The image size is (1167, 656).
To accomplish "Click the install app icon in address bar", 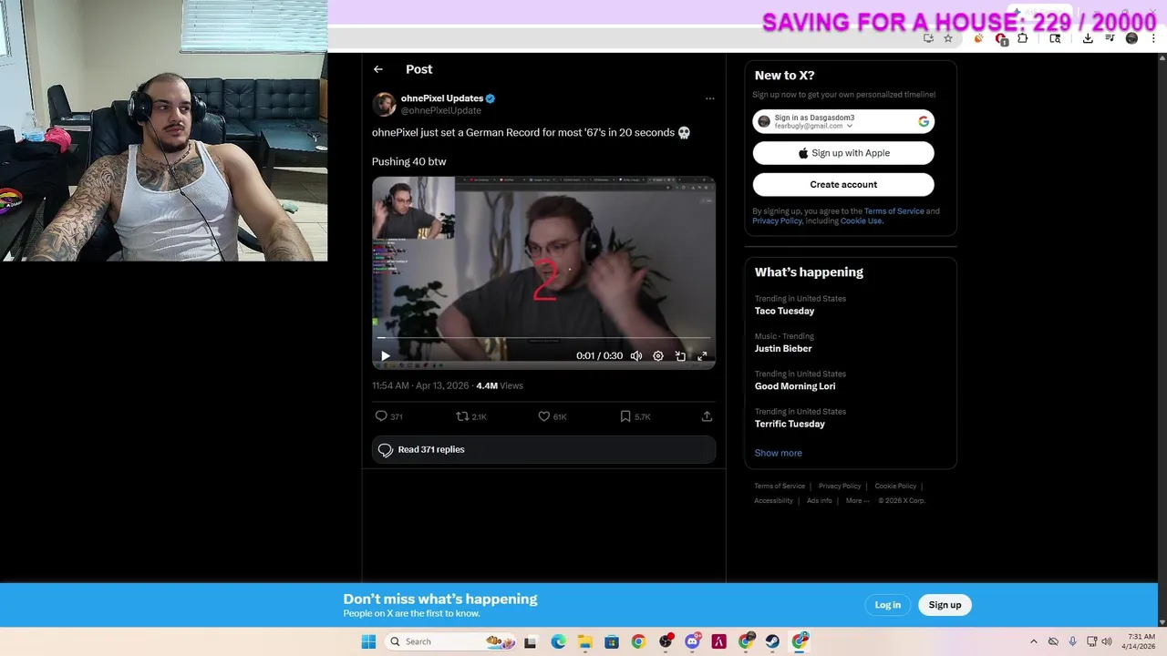I will point(928,38).
